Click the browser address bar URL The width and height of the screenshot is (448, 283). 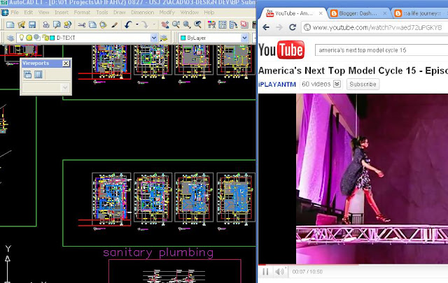(377, 28)
